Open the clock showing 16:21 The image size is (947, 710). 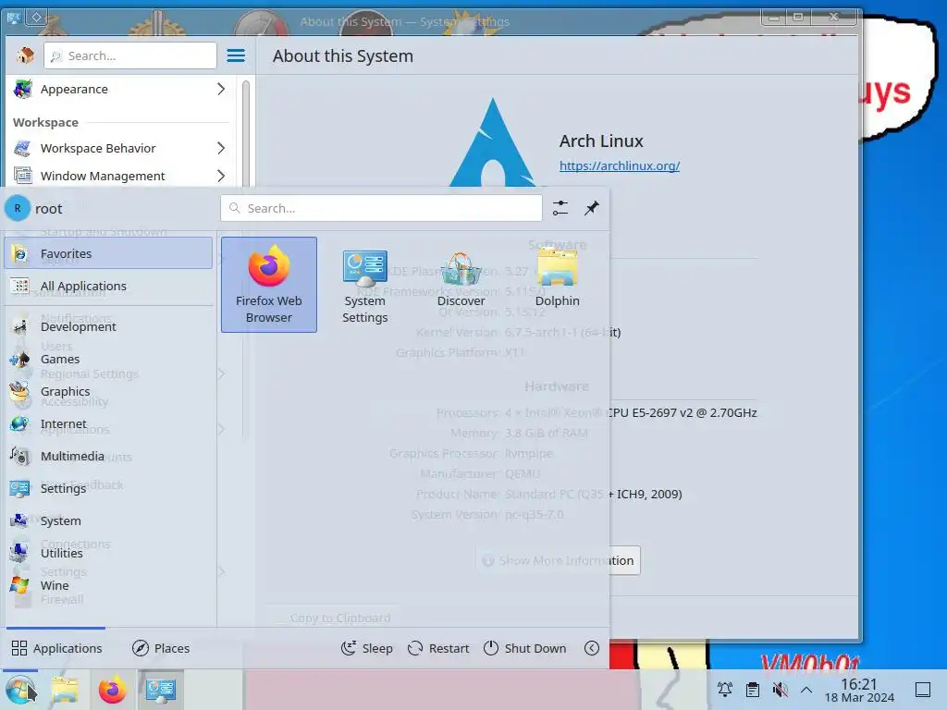pos(859,690)
